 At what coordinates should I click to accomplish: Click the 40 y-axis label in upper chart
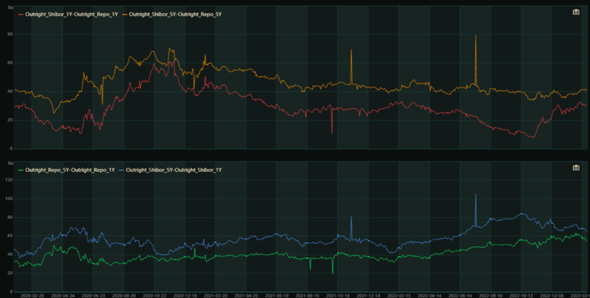pos(10,91)
